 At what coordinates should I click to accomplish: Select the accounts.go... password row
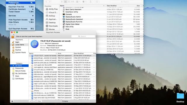(62, 58)
